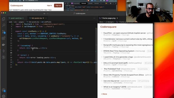The width and height of the screenshot is (174, 98).
Task: Open editor More Actions ellipsis menu
Action: pyautogui.click(x=94, y=18)
